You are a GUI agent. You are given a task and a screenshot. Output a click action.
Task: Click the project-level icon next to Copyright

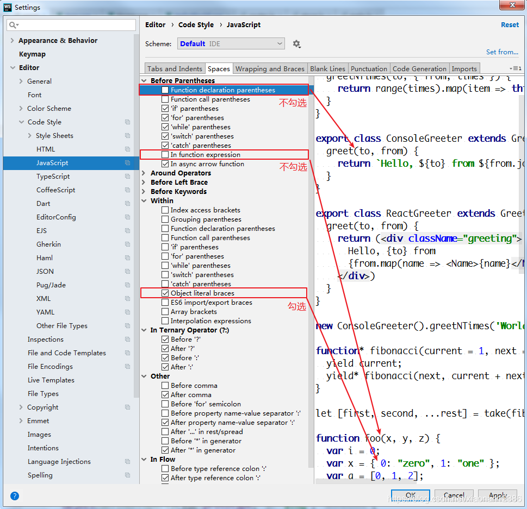click(127, 407)
